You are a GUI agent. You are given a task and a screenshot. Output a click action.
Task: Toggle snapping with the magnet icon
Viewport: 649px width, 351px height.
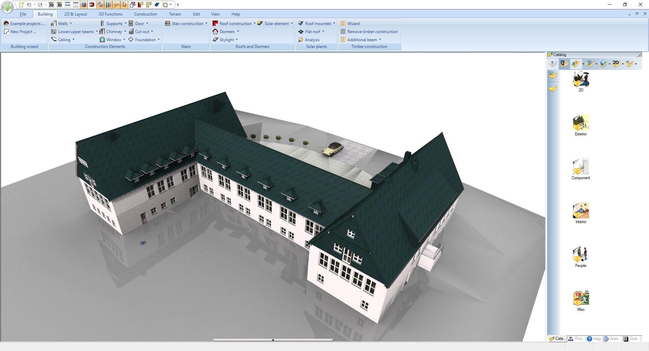(x=91, y=5)
